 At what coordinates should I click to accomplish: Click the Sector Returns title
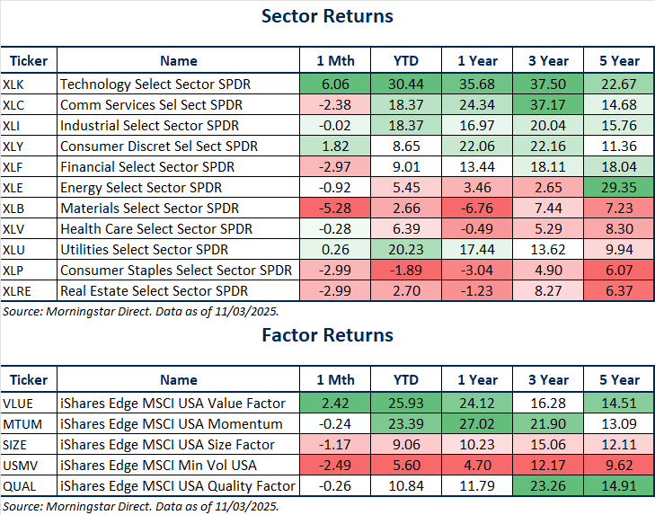click(x=327, y=16)
